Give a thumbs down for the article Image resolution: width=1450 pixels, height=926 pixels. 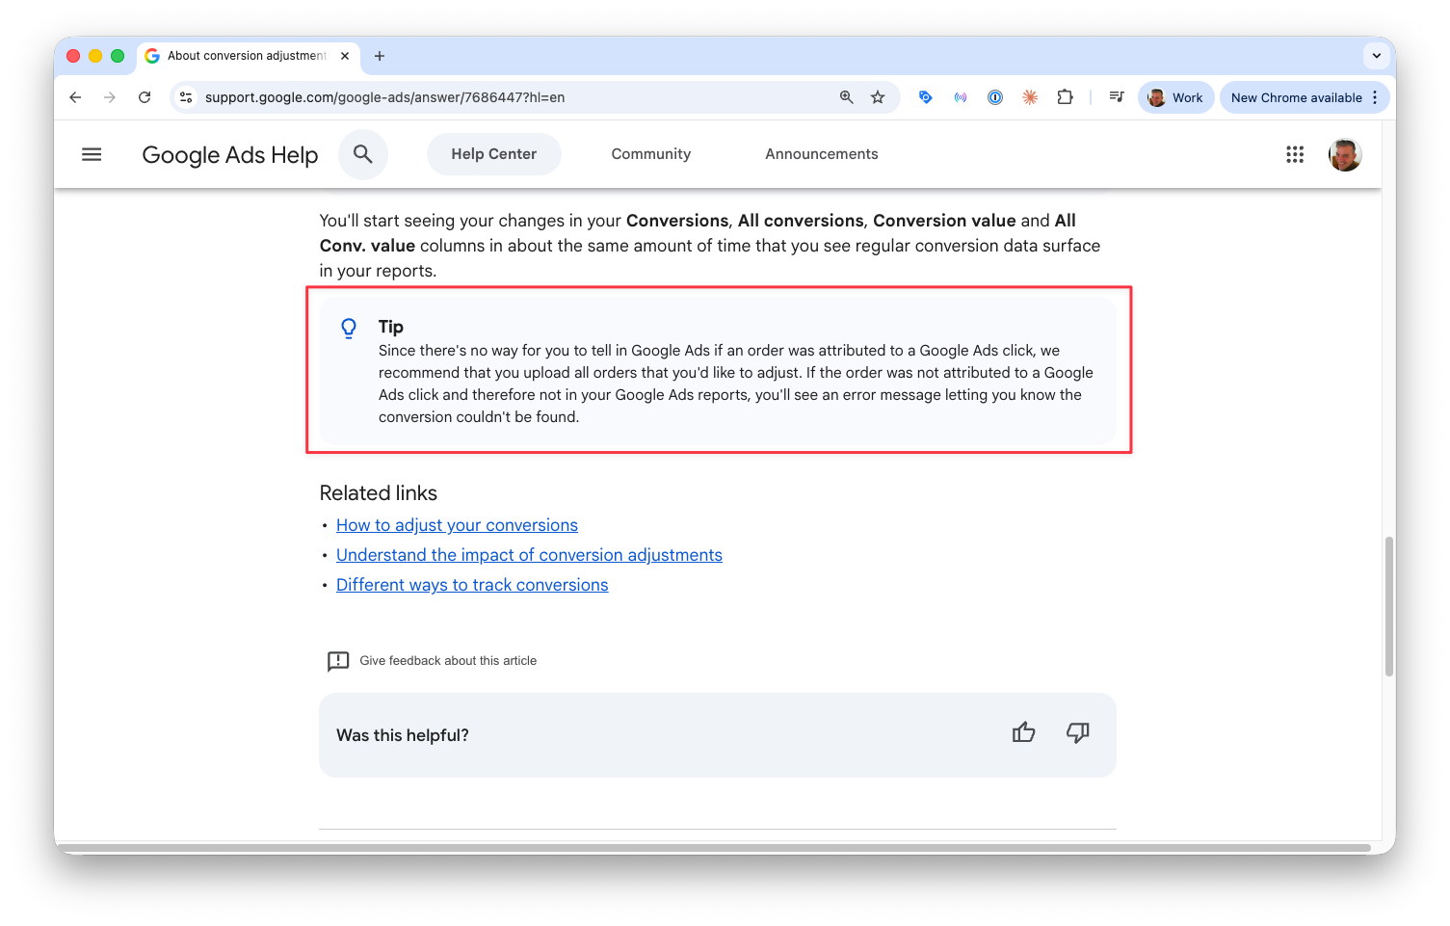[1077, 733]
